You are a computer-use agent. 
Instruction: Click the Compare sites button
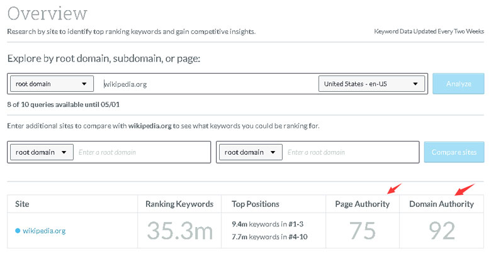454,152
